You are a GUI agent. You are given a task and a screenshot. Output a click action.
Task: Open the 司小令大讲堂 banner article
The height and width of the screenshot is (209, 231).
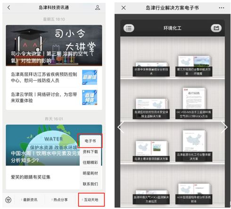click(54, 45)
